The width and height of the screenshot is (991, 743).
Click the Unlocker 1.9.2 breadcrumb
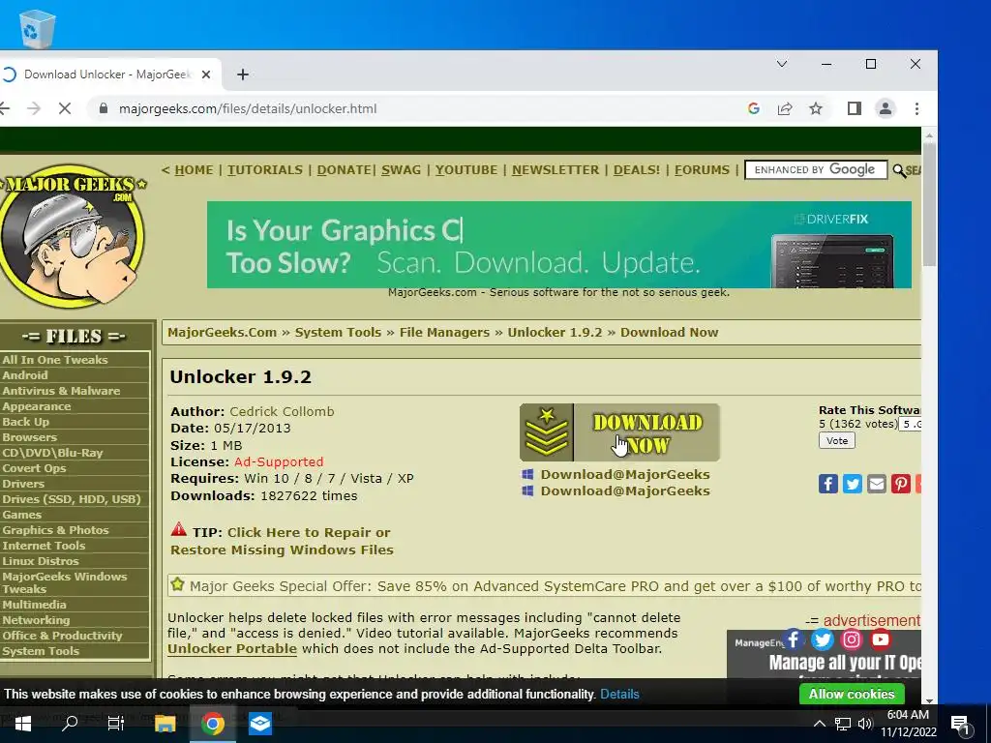pyautogui.click(x=555, y=333)
